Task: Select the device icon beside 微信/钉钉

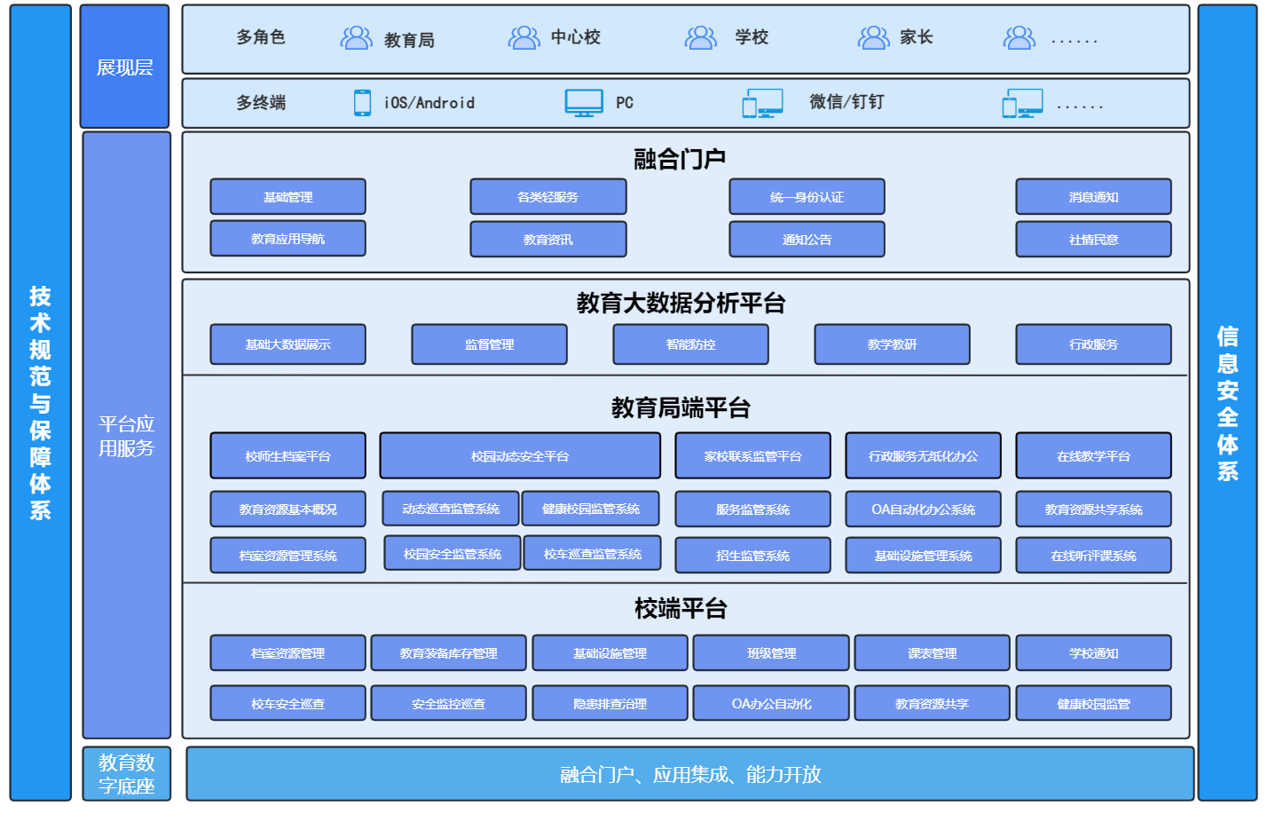Action: 762,103
